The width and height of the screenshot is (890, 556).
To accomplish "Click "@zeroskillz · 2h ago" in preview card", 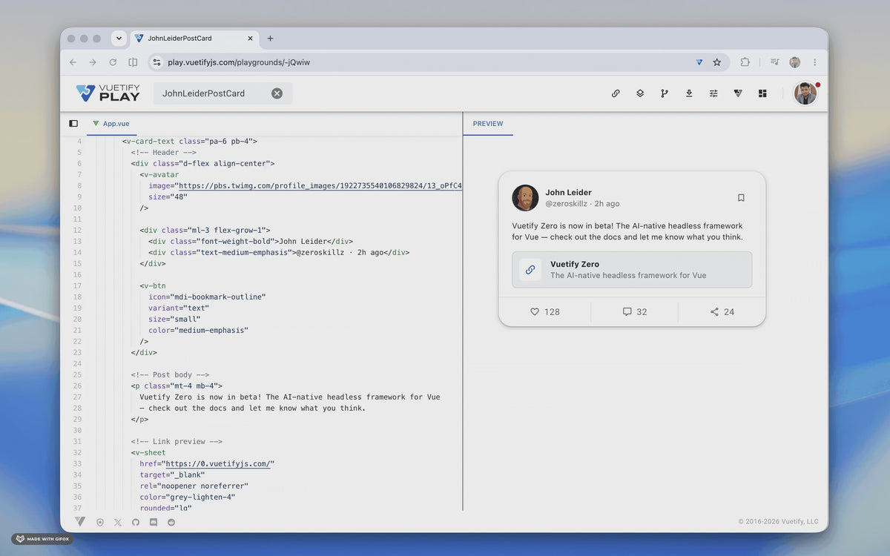I will 582,204.
